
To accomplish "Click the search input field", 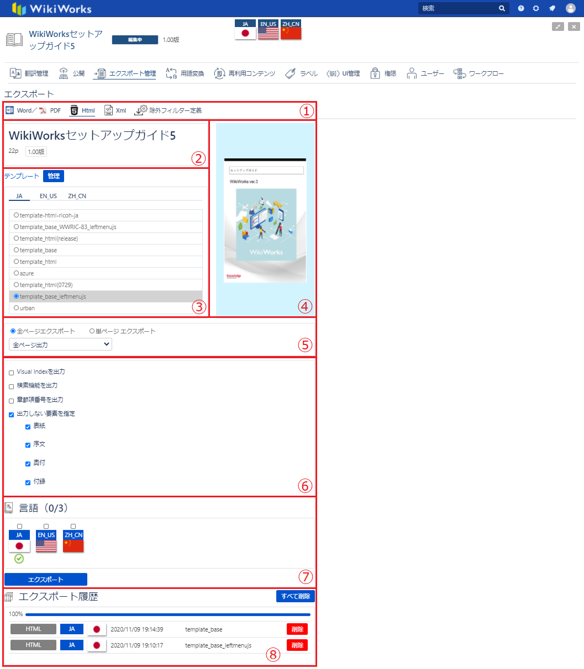I will 458,8.
